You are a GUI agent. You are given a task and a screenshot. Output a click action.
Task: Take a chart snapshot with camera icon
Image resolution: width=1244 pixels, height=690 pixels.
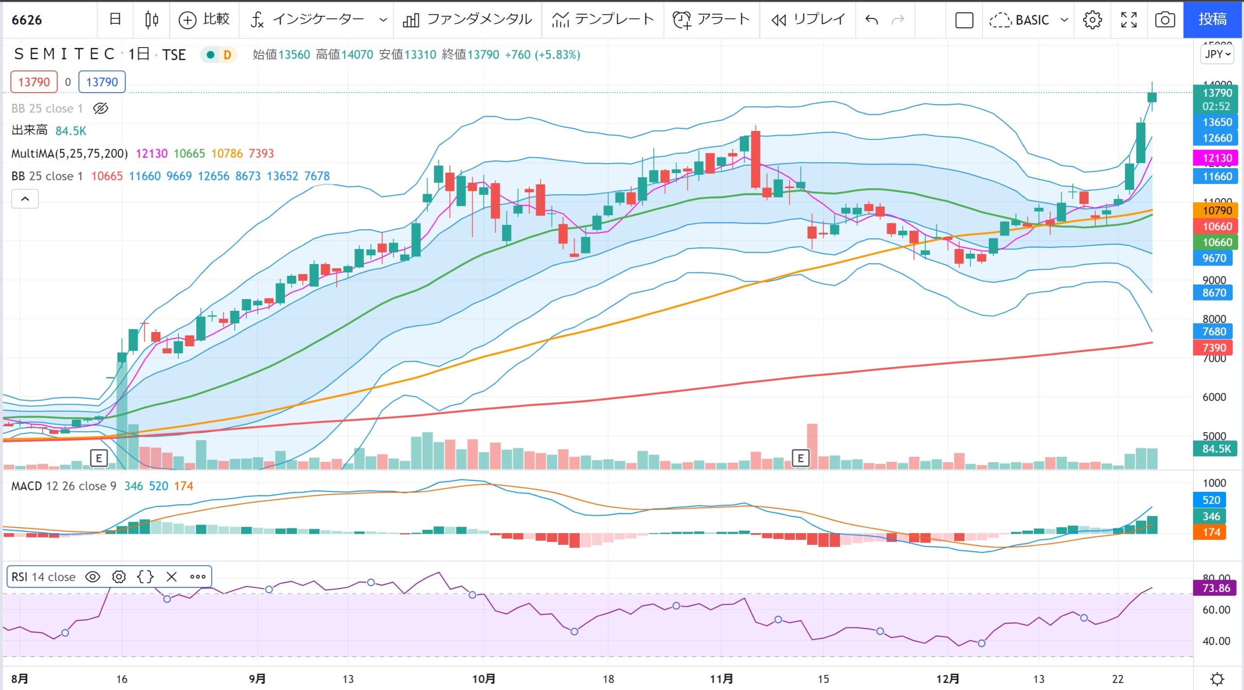coord(1165,20)
